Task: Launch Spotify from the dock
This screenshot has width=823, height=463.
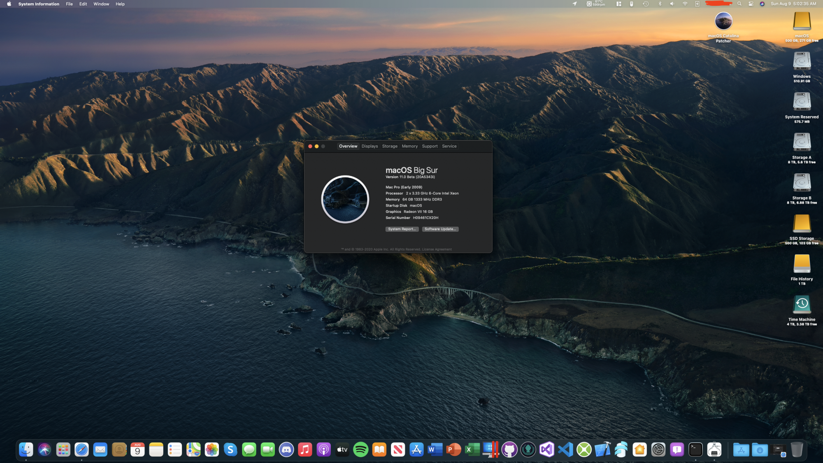Action: coord(361,449)
